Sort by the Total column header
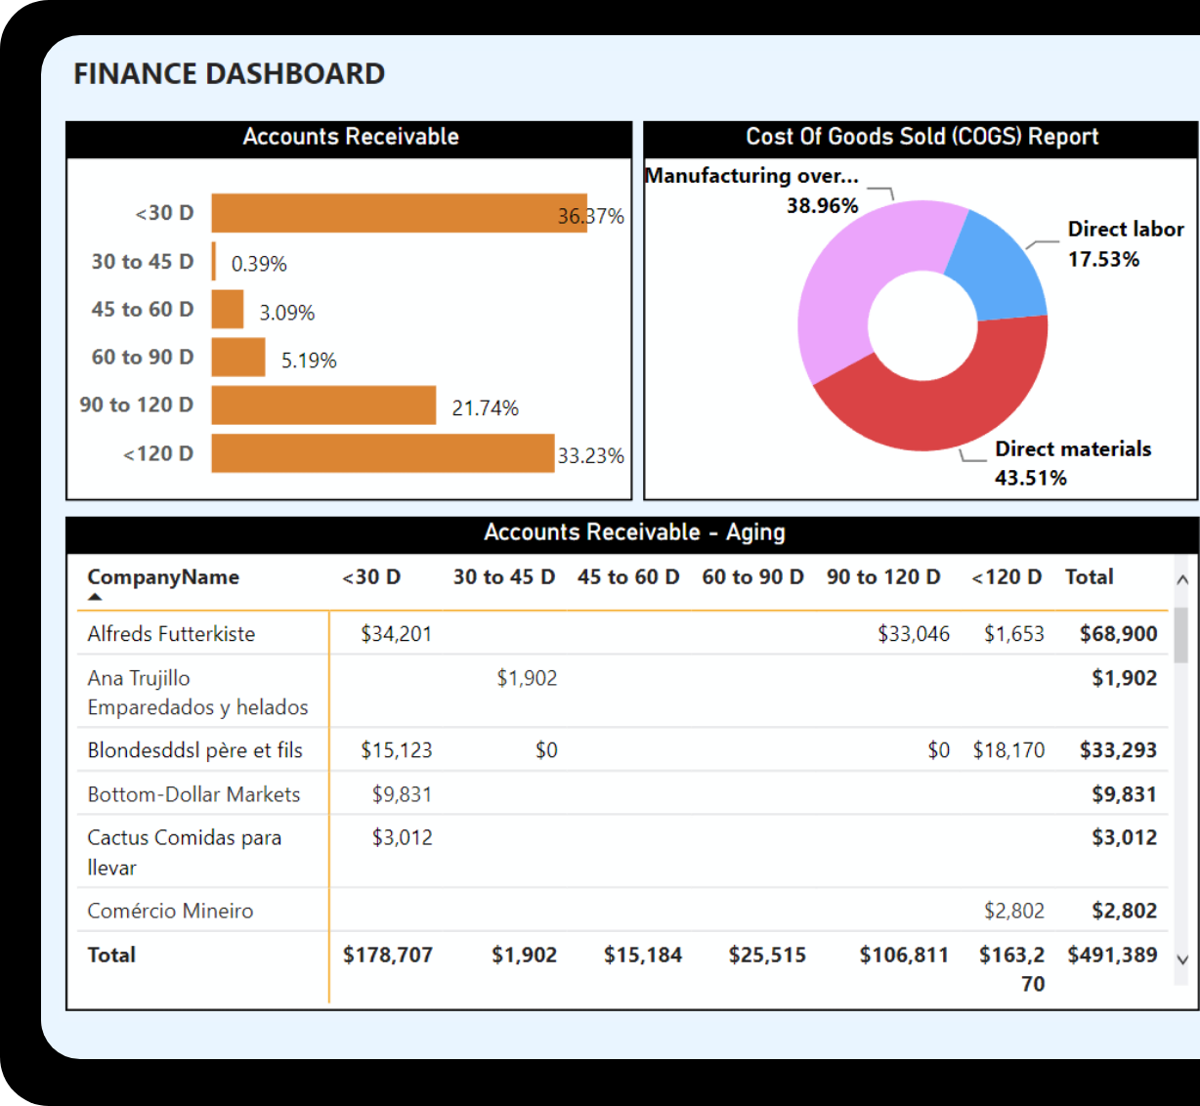Screen dimensions: 1200x1106 (x=1090, y=577)
